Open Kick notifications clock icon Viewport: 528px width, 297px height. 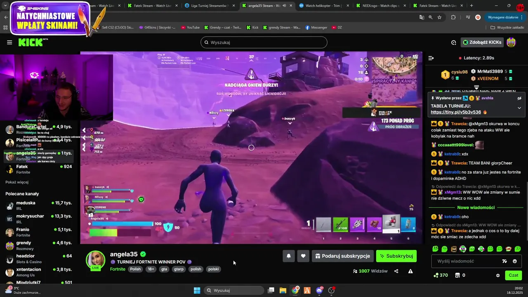click(x=454, y=42)
